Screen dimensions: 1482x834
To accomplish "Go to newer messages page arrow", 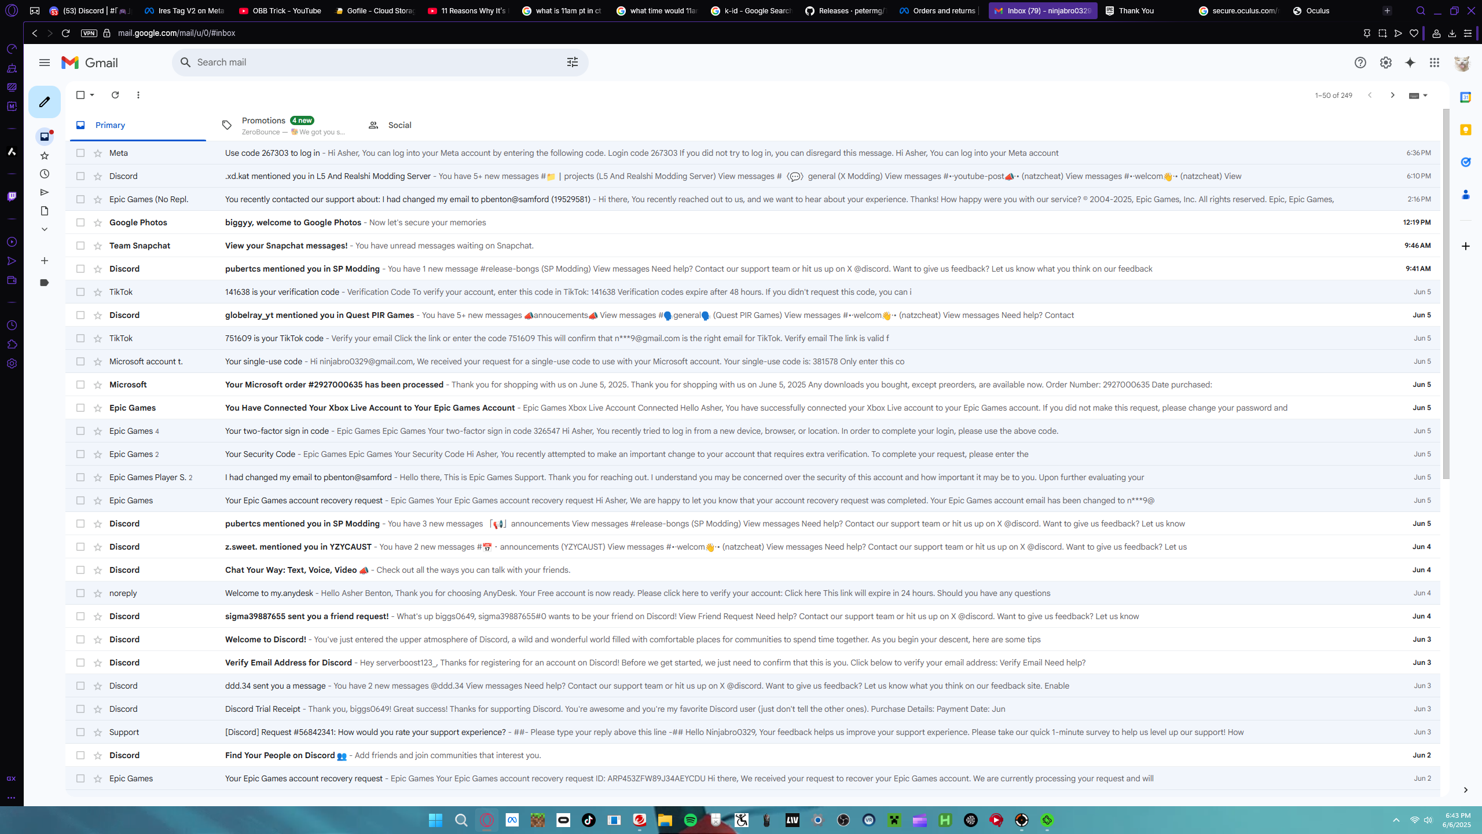I will pos(1370,95).
